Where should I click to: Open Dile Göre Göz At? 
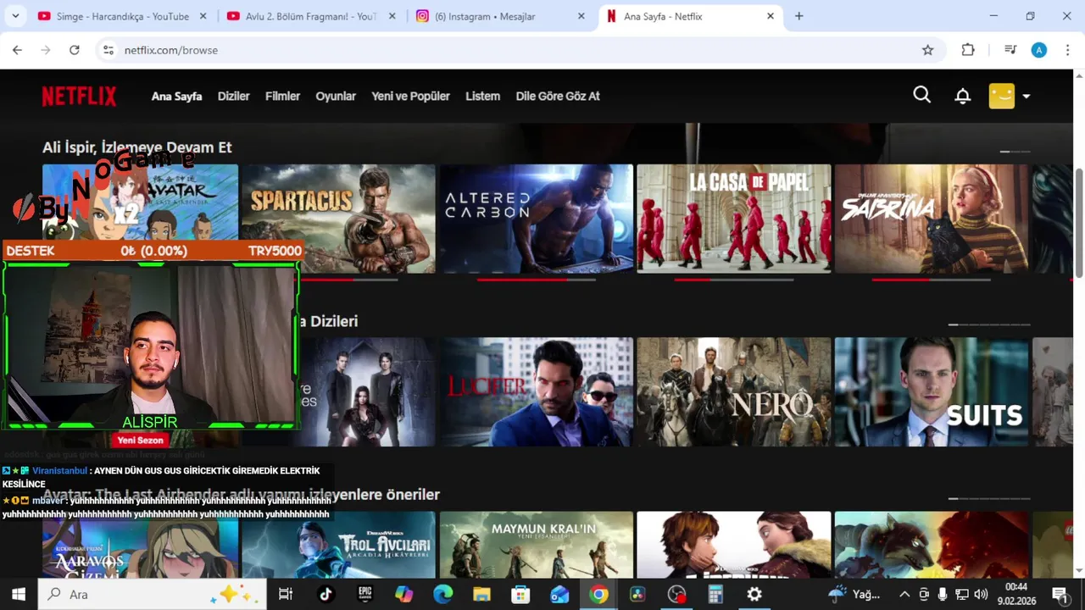tap(558, 97)
